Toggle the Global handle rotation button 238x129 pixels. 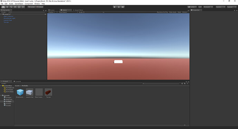coord(40,7)
